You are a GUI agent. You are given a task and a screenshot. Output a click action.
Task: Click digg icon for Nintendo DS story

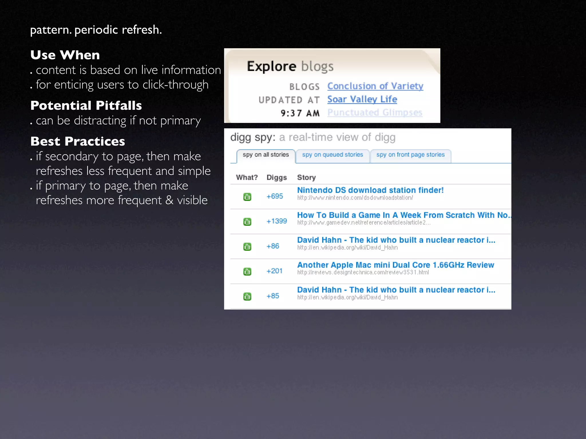(247, 197)
